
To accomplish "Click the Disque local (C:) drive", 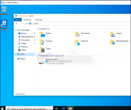I will click(55, 61).
